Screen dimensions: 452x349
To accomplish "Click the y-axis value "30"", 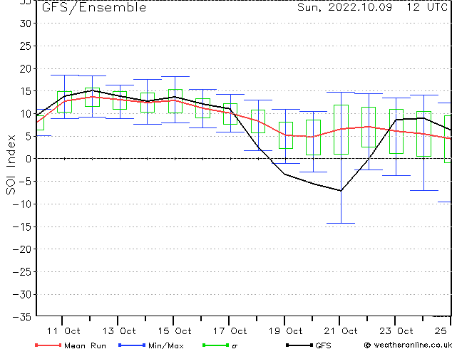I will coord(25,24).
